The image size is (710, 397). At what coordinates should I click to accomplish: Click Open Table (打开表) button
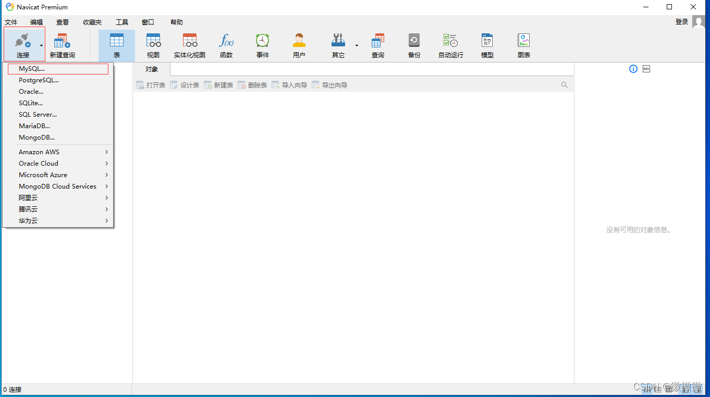tap(151, 85)
